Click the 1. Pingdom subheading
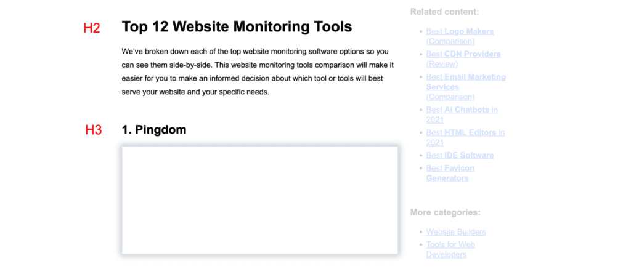The width and height of the screenshot is (631, 269). [x=154, y=130]
